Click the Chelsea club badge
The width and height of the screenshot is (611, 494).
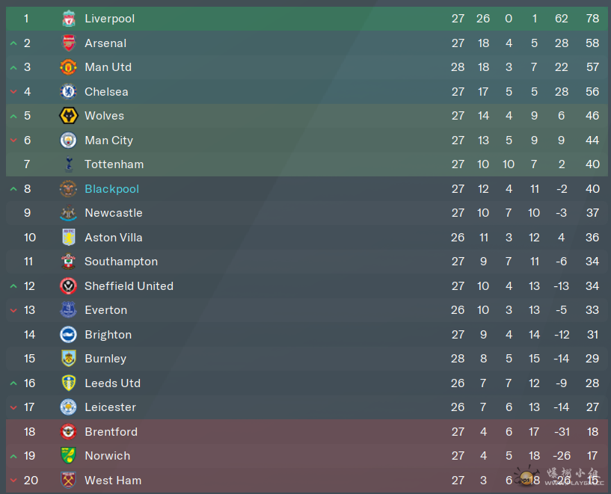[x=69, y=92]
